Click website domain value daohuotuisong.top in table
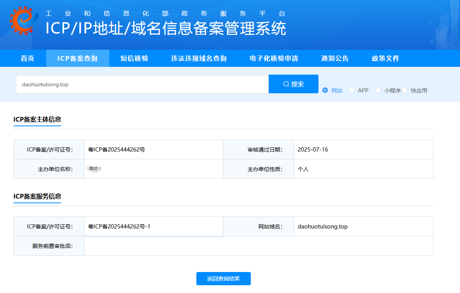The width and height of the screenshot is (460, 293). click(x=322, y=227)
